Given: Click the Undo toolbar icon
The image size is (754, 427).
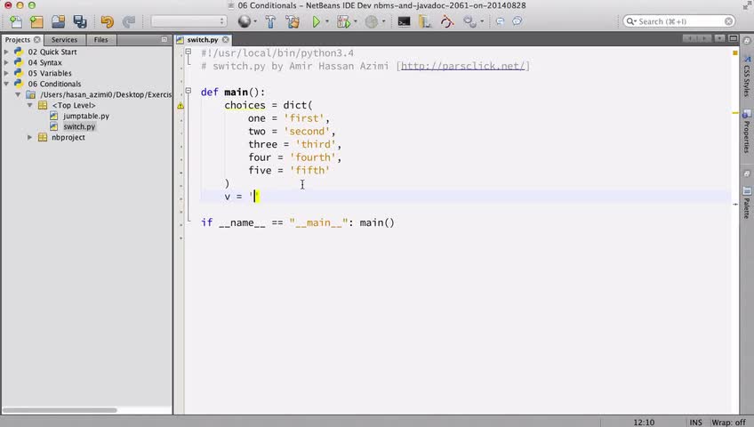Looking at the screenshot, I should [107, 21].
